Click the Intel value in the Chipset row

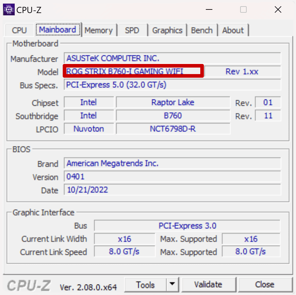89,102
